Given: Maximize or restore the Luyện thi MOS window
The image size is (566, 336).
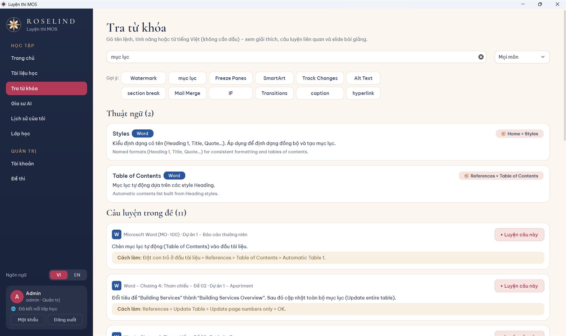Looking at the screenshot, I should coord(540,4).
